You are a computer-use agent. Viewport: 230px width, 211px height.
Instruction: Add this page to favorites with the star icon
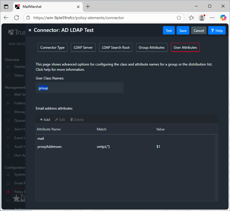point(179,18)
